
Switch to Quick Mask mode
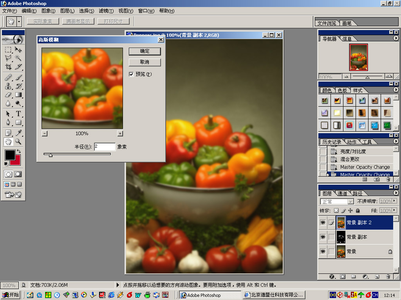[x=18, y=174]
